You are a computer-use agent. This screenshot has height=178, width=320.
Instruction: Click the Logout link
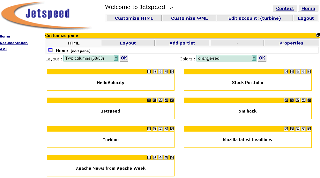tap(306, 18)
